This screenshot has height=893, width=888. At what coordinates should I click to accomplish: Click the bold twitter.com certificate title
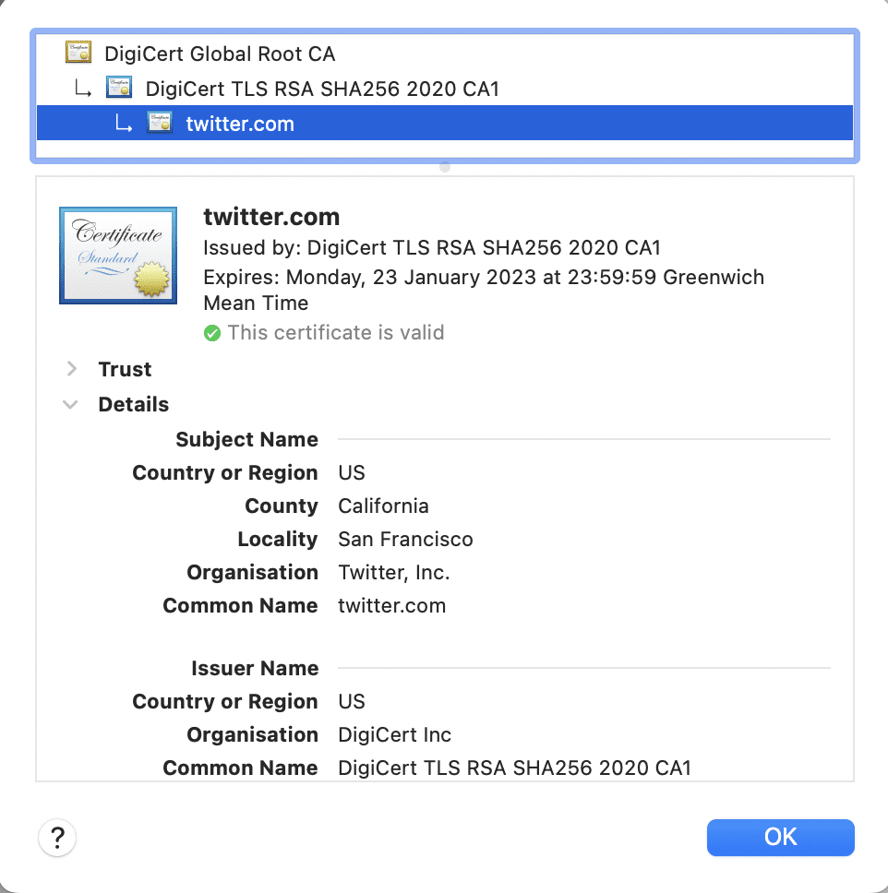click(x=271, y=217)
